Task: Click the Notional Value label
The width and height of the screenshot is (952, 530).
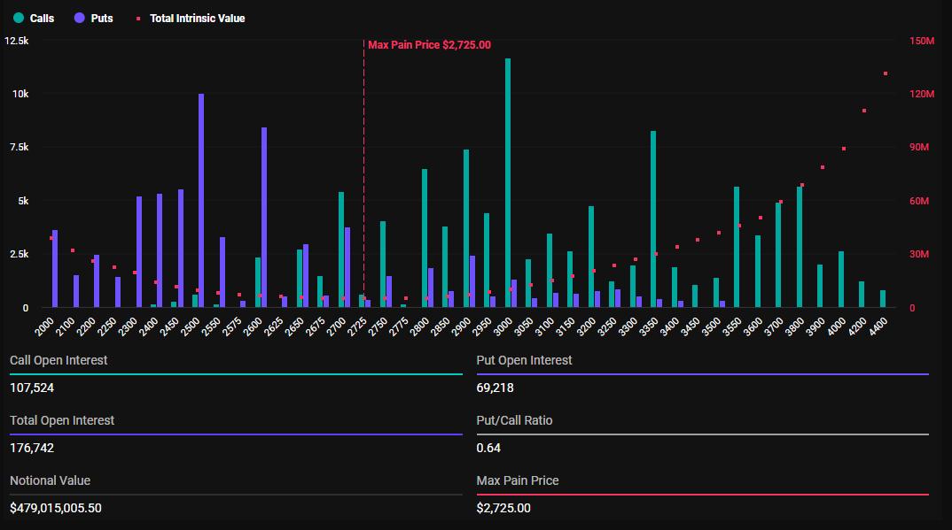Action: pyautogui.click(x=50, y=481)
